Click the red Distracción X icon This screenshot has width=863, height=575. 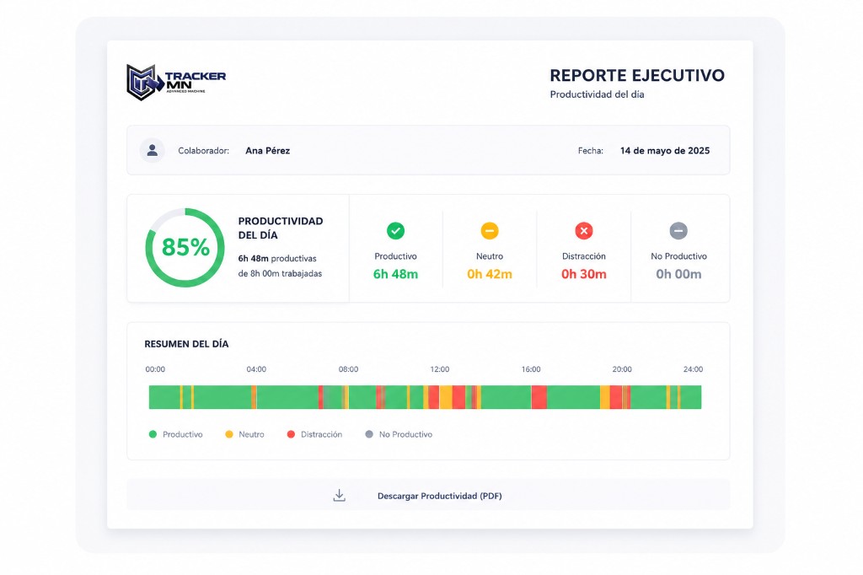[584, 231]
